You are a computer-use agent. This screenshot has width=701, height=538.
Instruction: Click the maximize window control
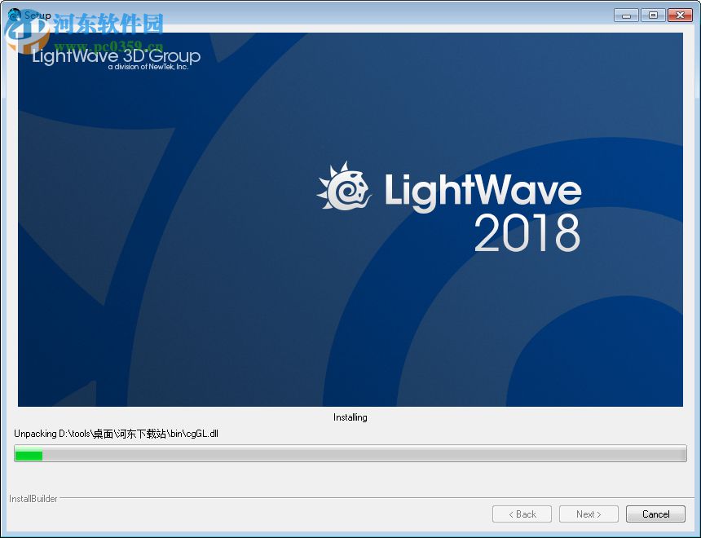tap(652, 14)
